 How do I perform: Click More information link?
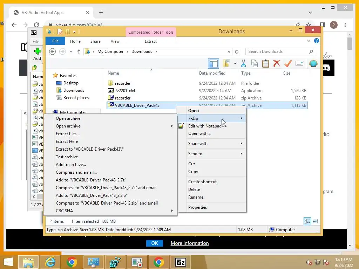[190, 243]
